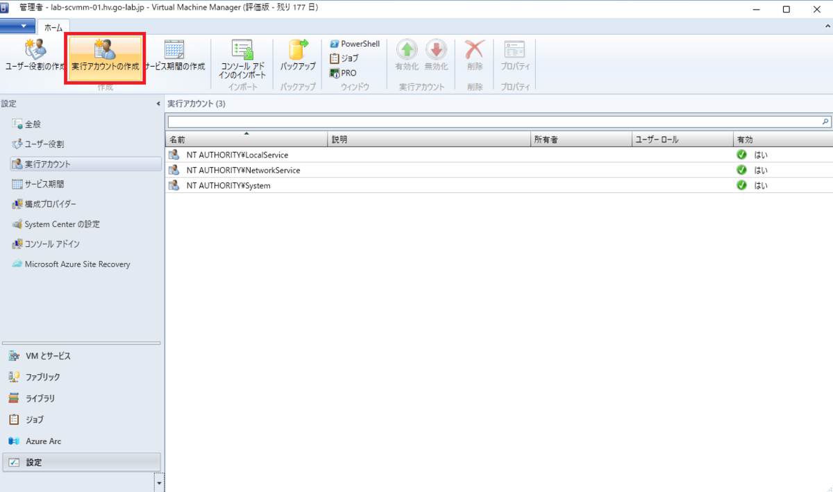Open workspace pane options dropdown arrow
833x492 pixels.
158,482
